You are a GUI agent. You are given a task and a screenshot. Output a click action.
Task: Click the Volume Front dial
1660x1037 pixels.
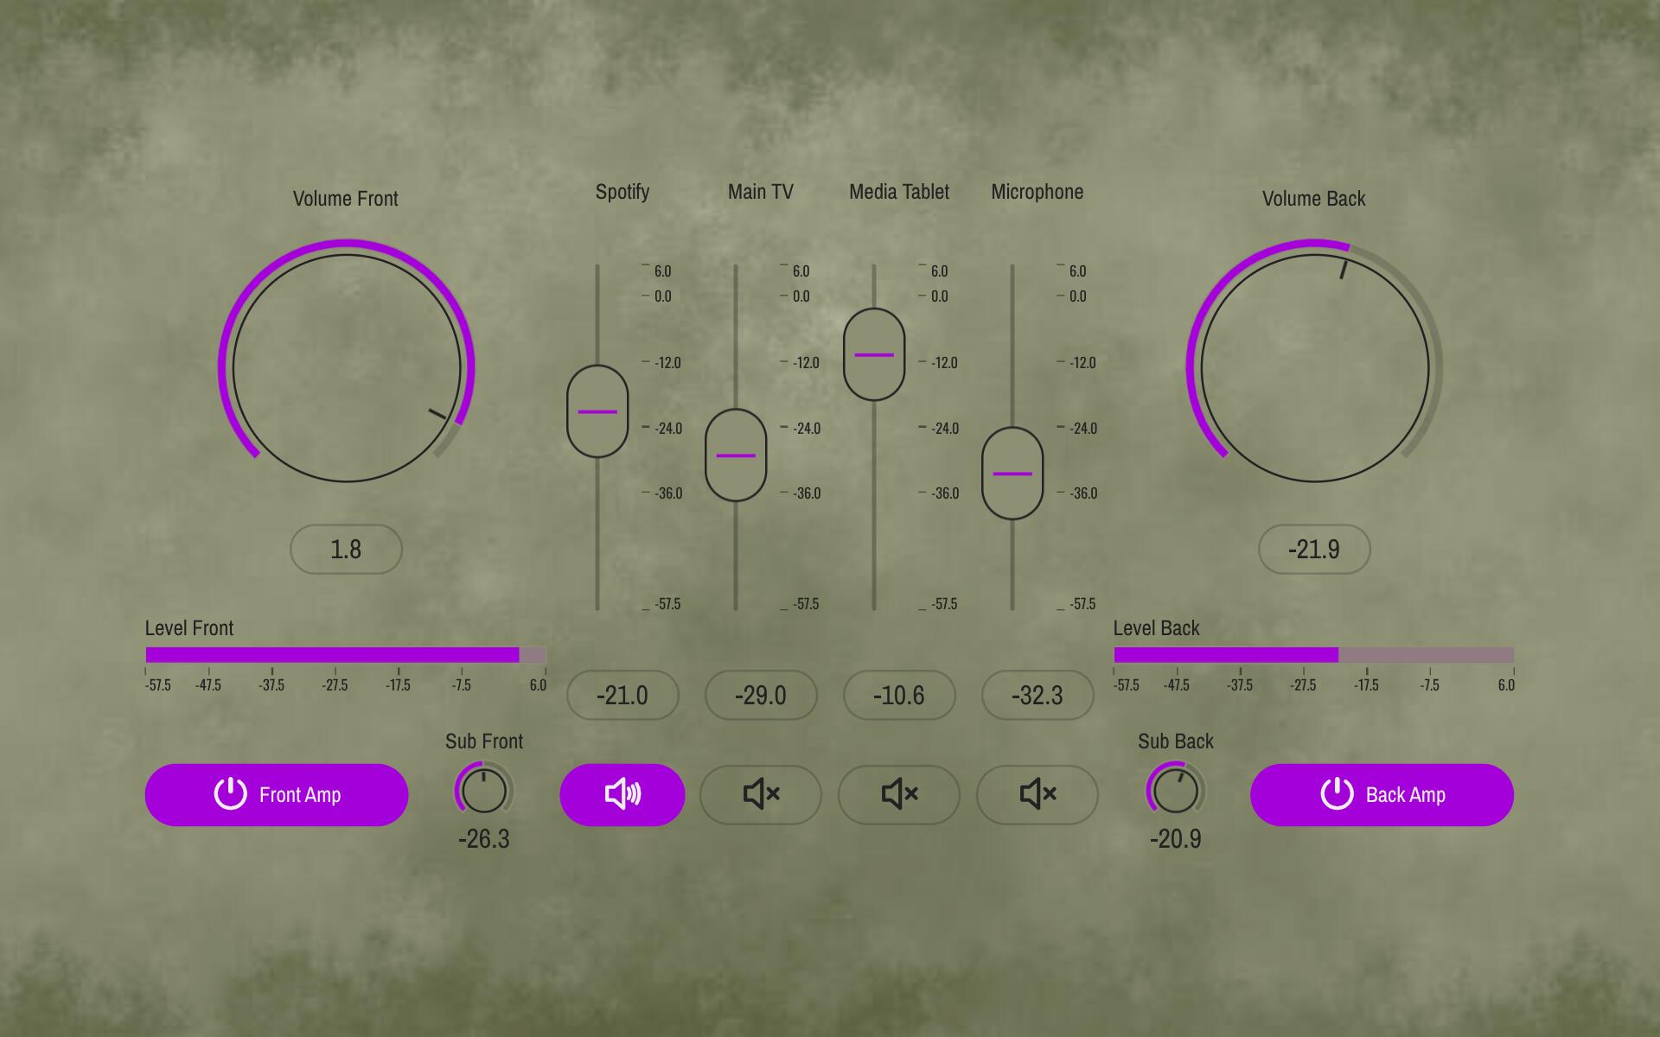346,367
